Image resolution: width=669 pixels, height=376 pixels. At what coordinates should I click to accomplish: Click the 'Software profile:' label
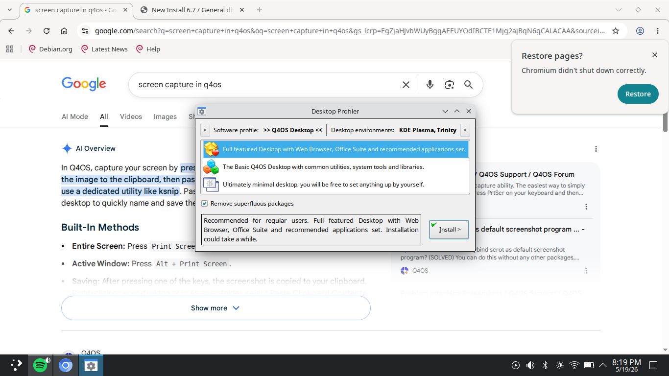[x=236, y=130]
